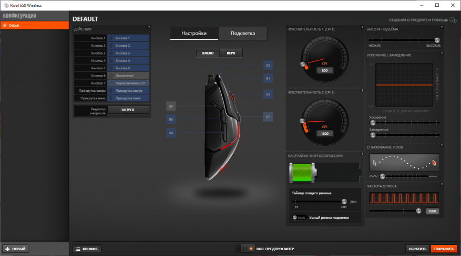Click help icon for Ускорение / Замедление
This screenshot has height=256, width=461.
[442, 54]
